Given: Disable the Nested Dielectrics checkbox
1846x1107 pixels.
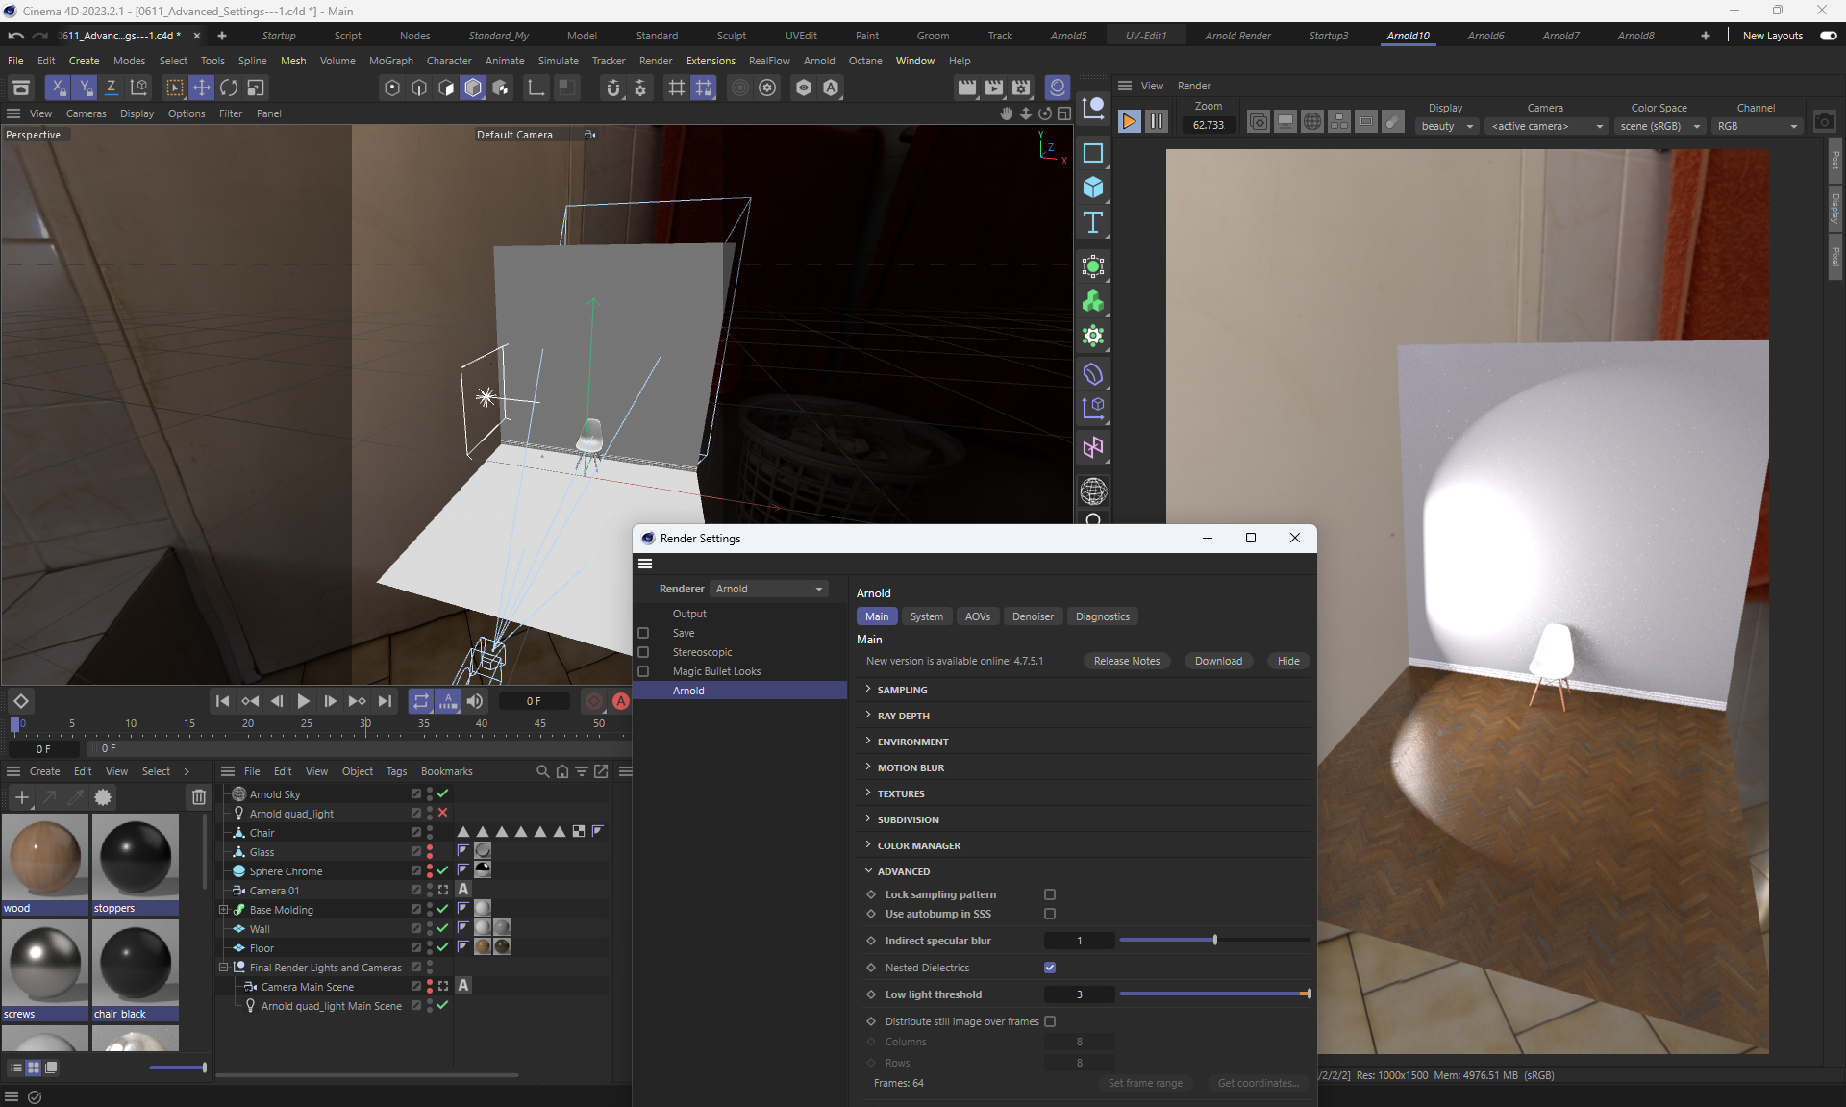Looking at the screenshot, I should pos(1050,968).
